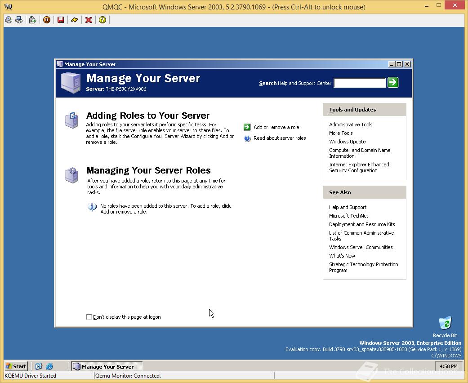Image resolution: width=468 pixels, height=383 pixels.
Task: Maximize the Manage Your Server window
Action: [399, 64]
